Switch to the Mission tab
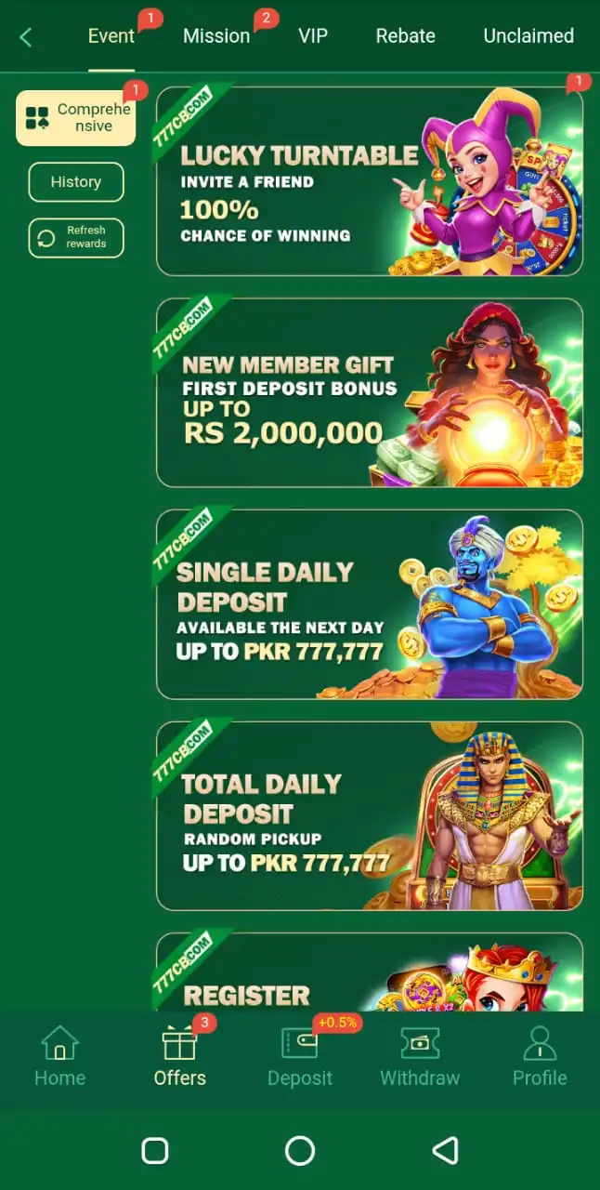 point(216,36)
